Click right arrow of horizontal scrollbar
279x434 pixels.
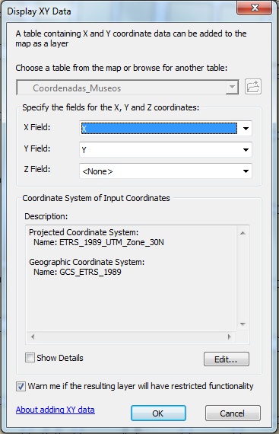pyautogui.click(x=229, y=337)
